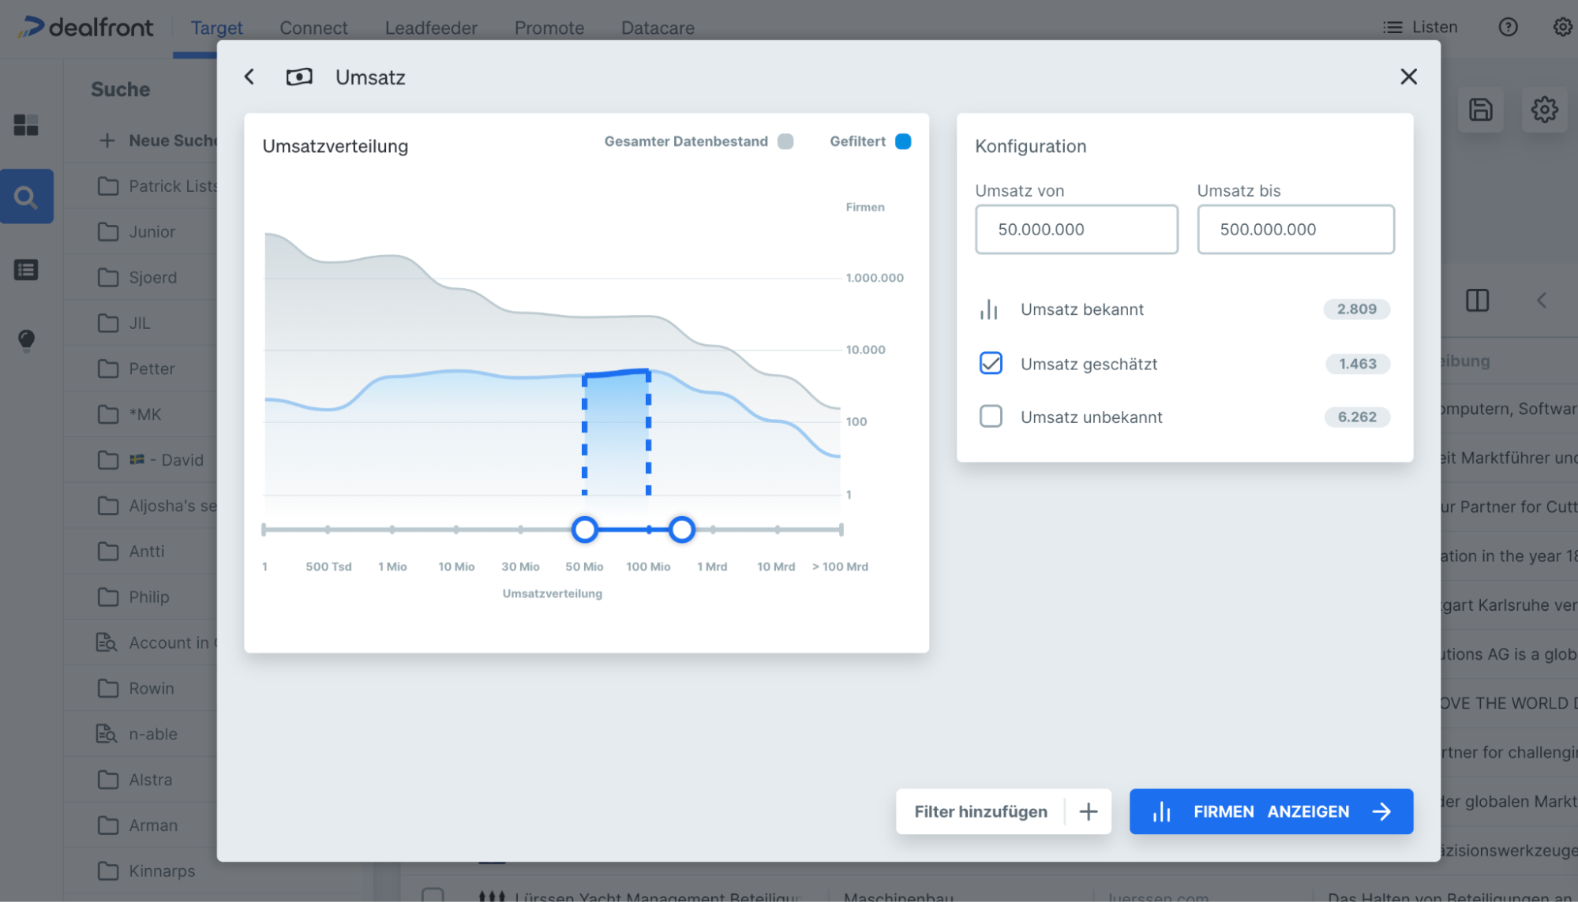Open the help question mark icon
Viewport: 1578px width, 902px height.
pos(1508,28)
